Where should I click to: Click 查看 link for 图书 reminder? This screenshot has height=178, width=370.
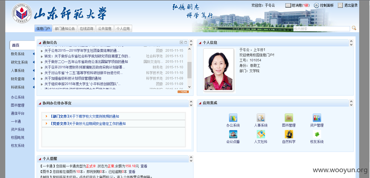pos(132,172)
